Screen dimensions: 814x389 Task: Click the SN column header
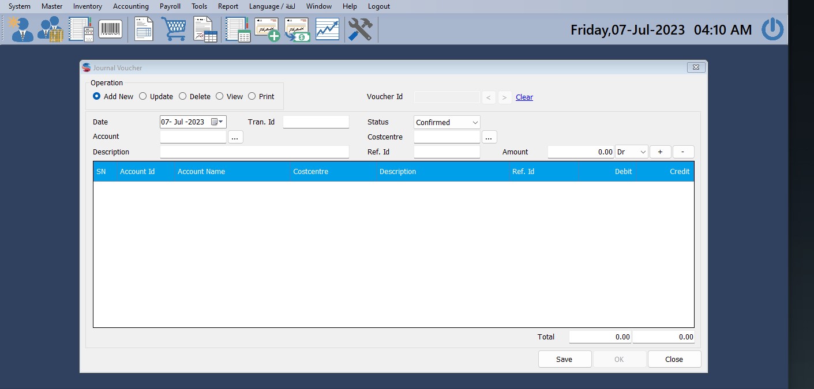coord(104,172)
